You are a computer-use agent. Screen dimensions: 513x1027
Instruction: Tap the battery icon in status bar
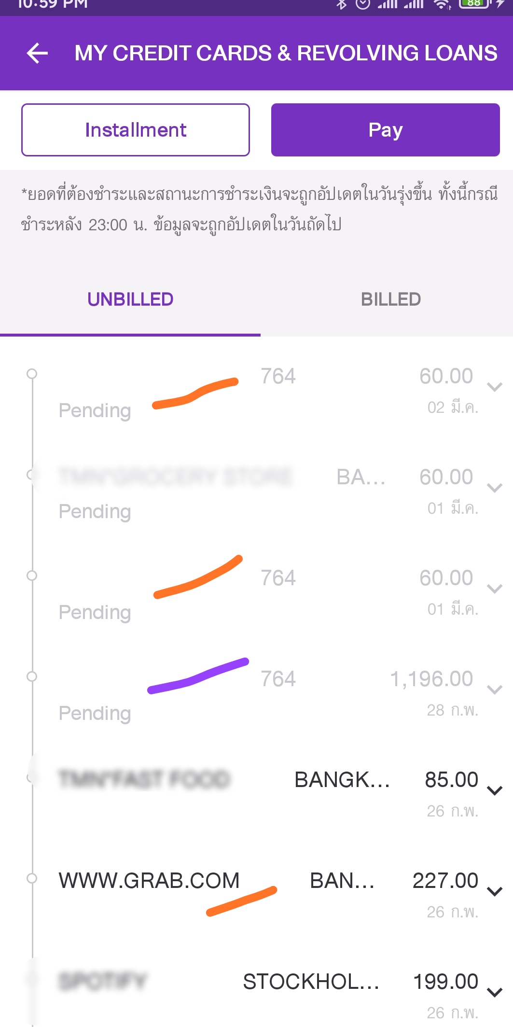click(475, 3)
